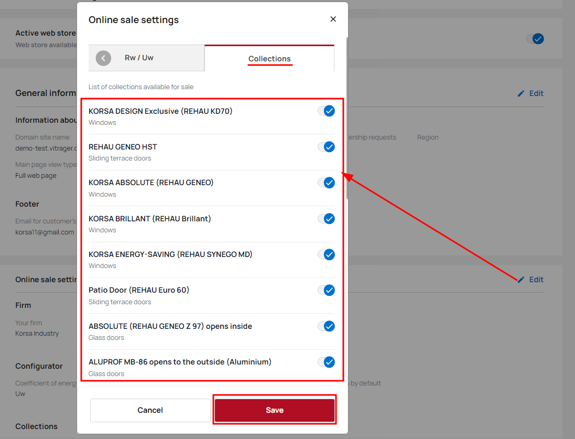
Task: Close the Online sale settings dialog
Action: (x=333, y=19)
